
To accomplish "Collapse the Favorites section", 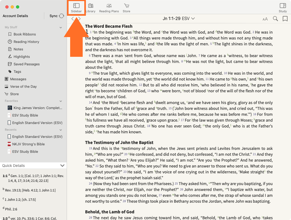I will (61, 101).
